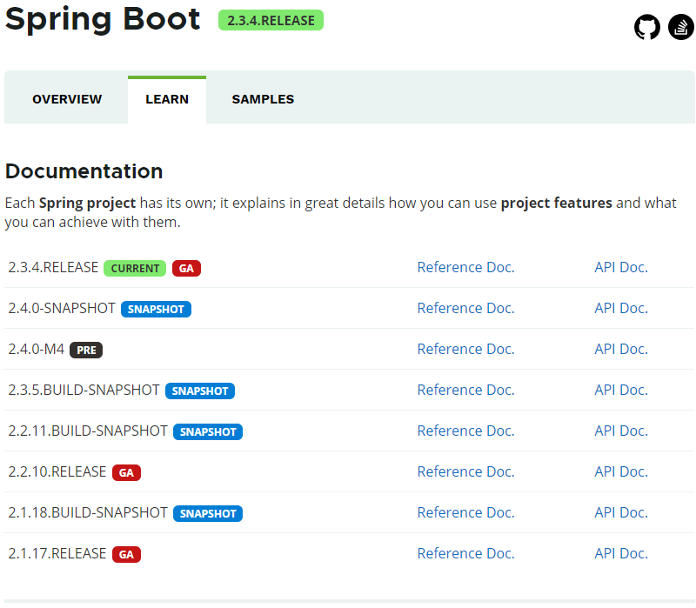
Task: Click the version text 2.1.17.RELEASE
Action: pyautogui.click(x=57, y=553)
